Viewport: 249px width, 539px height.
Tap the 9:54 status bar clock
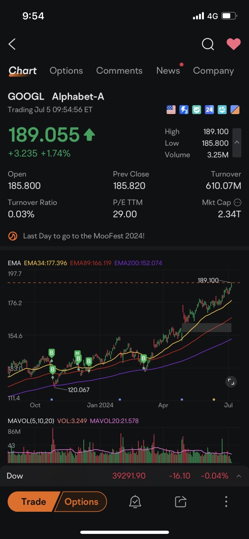coord(33,16)
